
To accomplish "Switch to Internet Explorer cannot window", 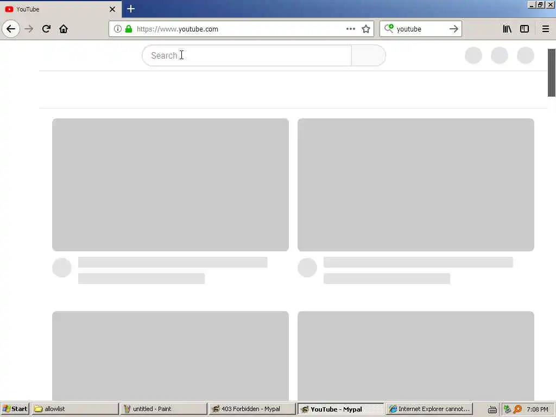I will (429, 409).
